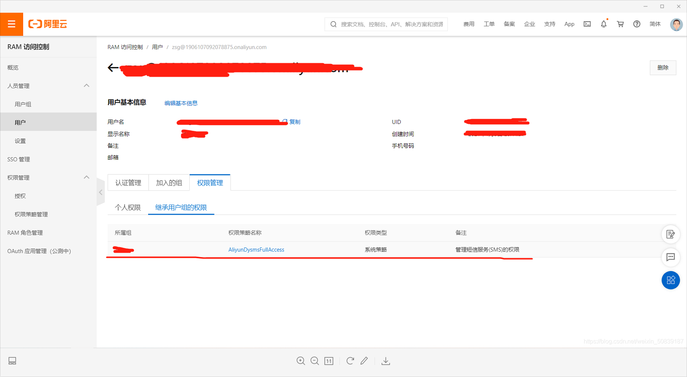
Task: Click the 删除 button
Action: [x=663, y=67]
